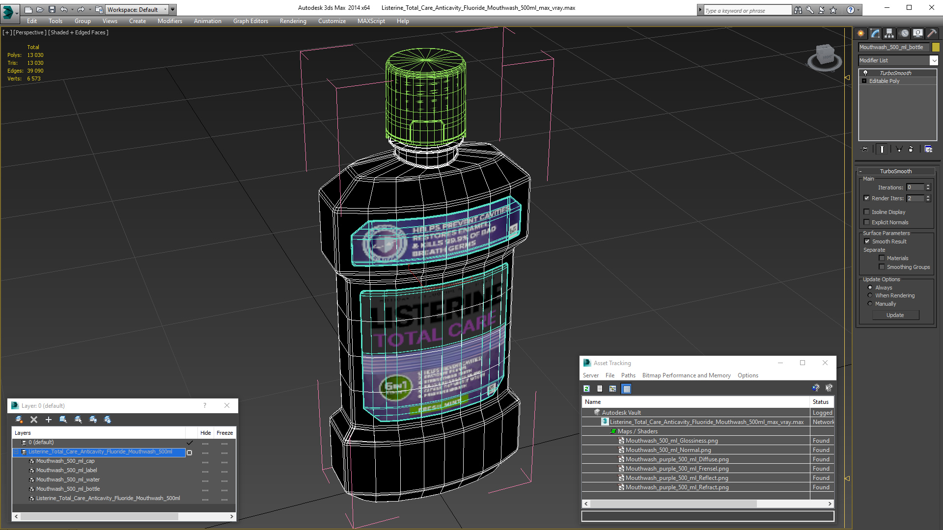
Task: Open the Motion command panel tab
Action: [x=904, y=33]
